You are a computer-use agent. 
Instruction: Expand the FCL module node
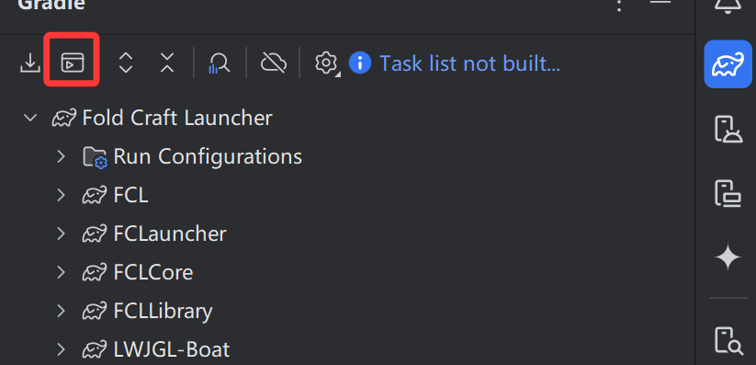point(61,195)
